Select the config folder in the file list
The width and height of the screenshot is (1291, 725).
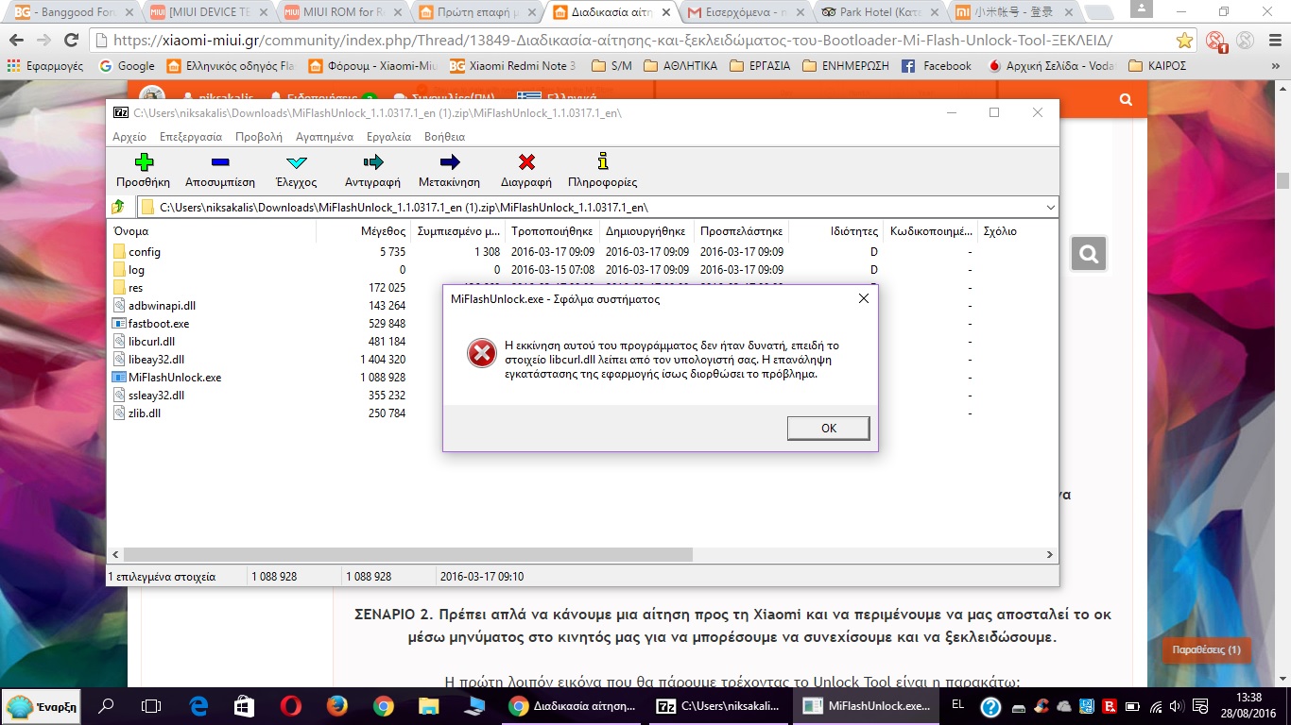136,252
